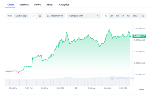Image resolution: width=150 pixels, height=95 pixels.
Task: Click the 3:00 AM time label
Action: [91, 88]
